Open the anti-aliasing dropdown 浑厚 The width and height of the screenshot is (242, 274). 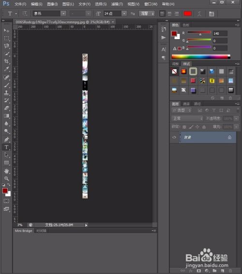tap(147, 14)
